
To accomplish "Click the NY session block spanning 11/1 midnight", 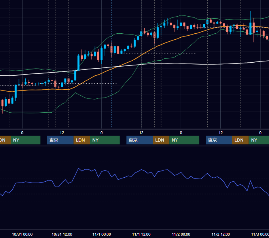I will 105,140.
